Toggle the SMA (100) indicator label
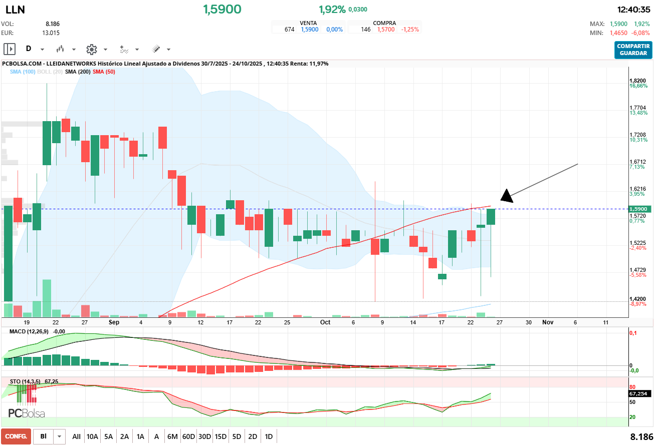Image resolution: width=660 pixels, height=447 pixels. coord(22,72)
